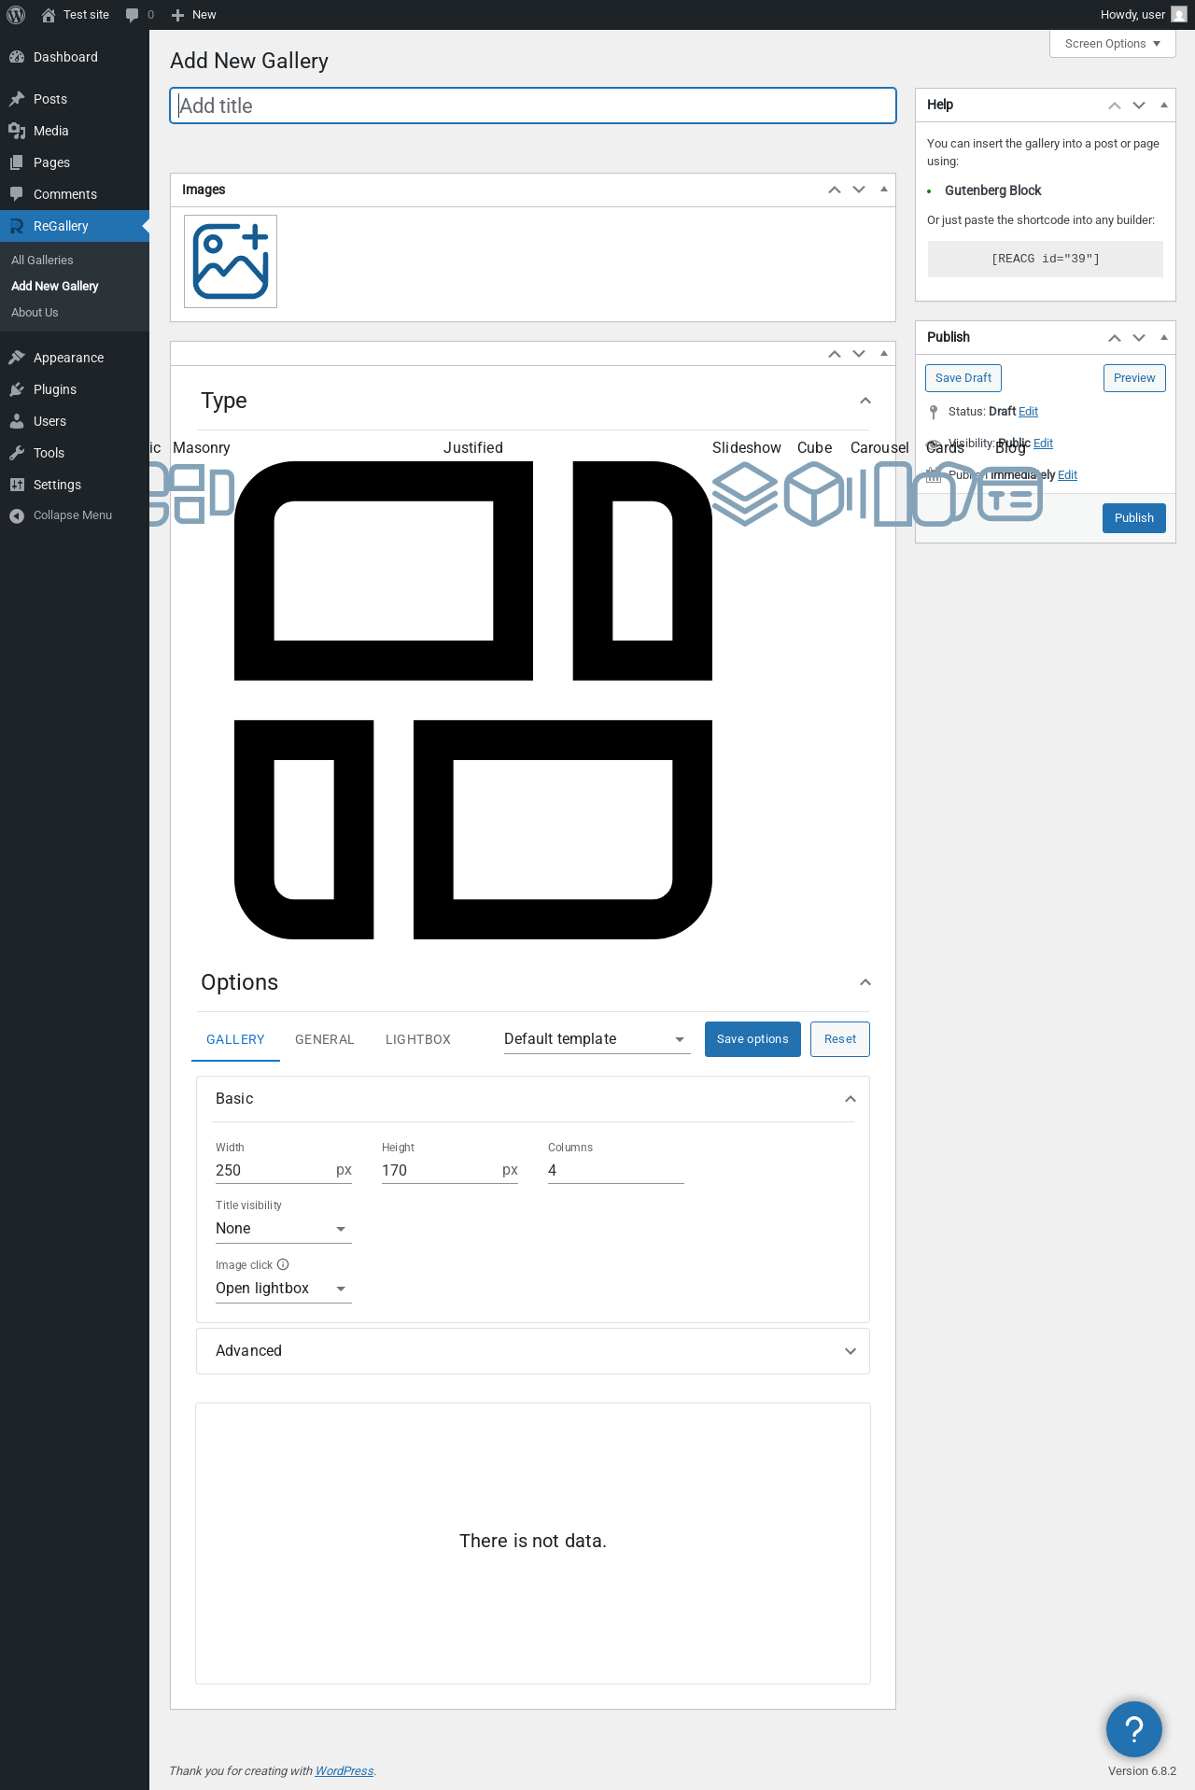The height and width of the screenshot is (1790, 1195).
Task: Collapse the Options section chevron
Action: 865,982
